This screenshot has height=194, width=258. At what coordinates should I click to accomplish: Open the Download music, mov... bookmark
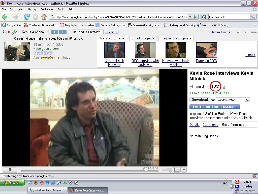point(145,25)
